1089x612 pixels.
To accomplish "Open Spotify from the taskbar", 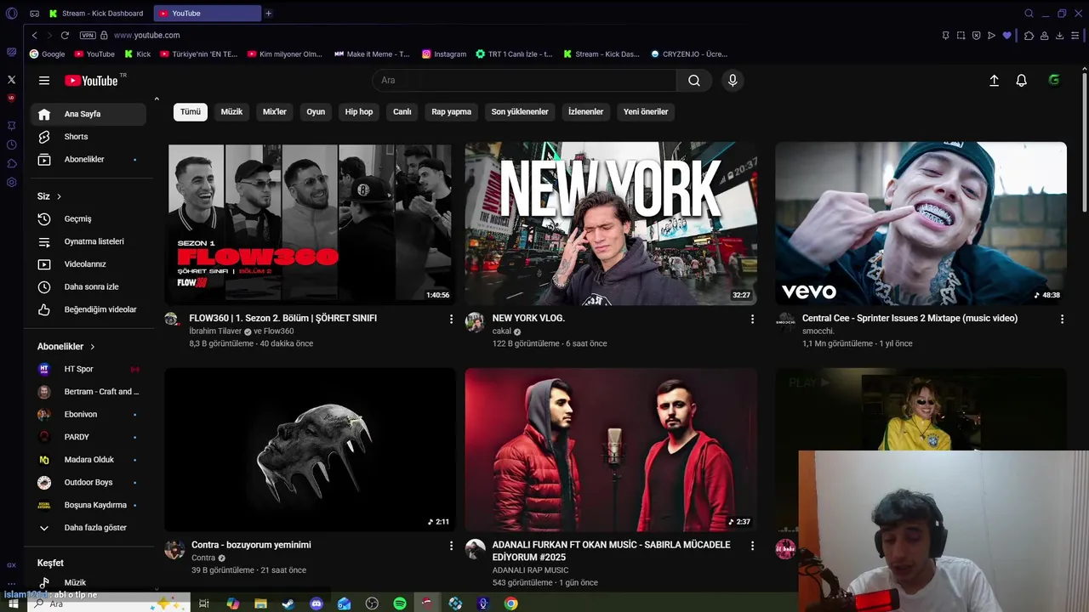I will [400, 603].
